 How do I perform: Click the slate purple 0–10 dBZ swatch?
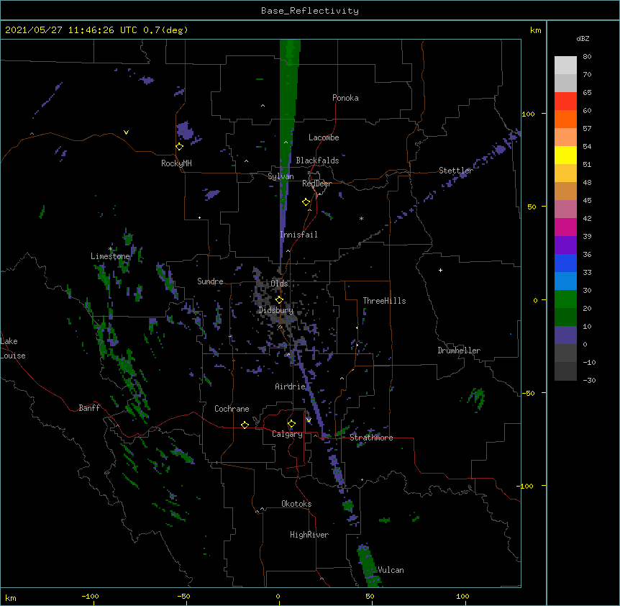click(565, 335)
